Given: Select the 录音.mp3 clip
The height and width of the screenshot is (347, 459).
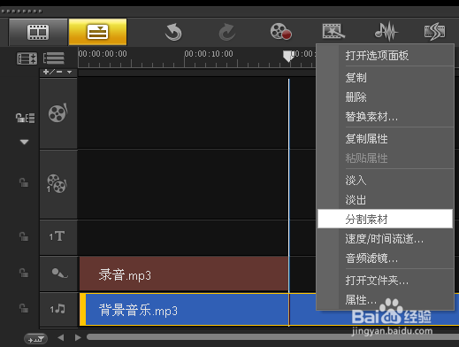Looking at the screenshot, I should pos(184,274).
